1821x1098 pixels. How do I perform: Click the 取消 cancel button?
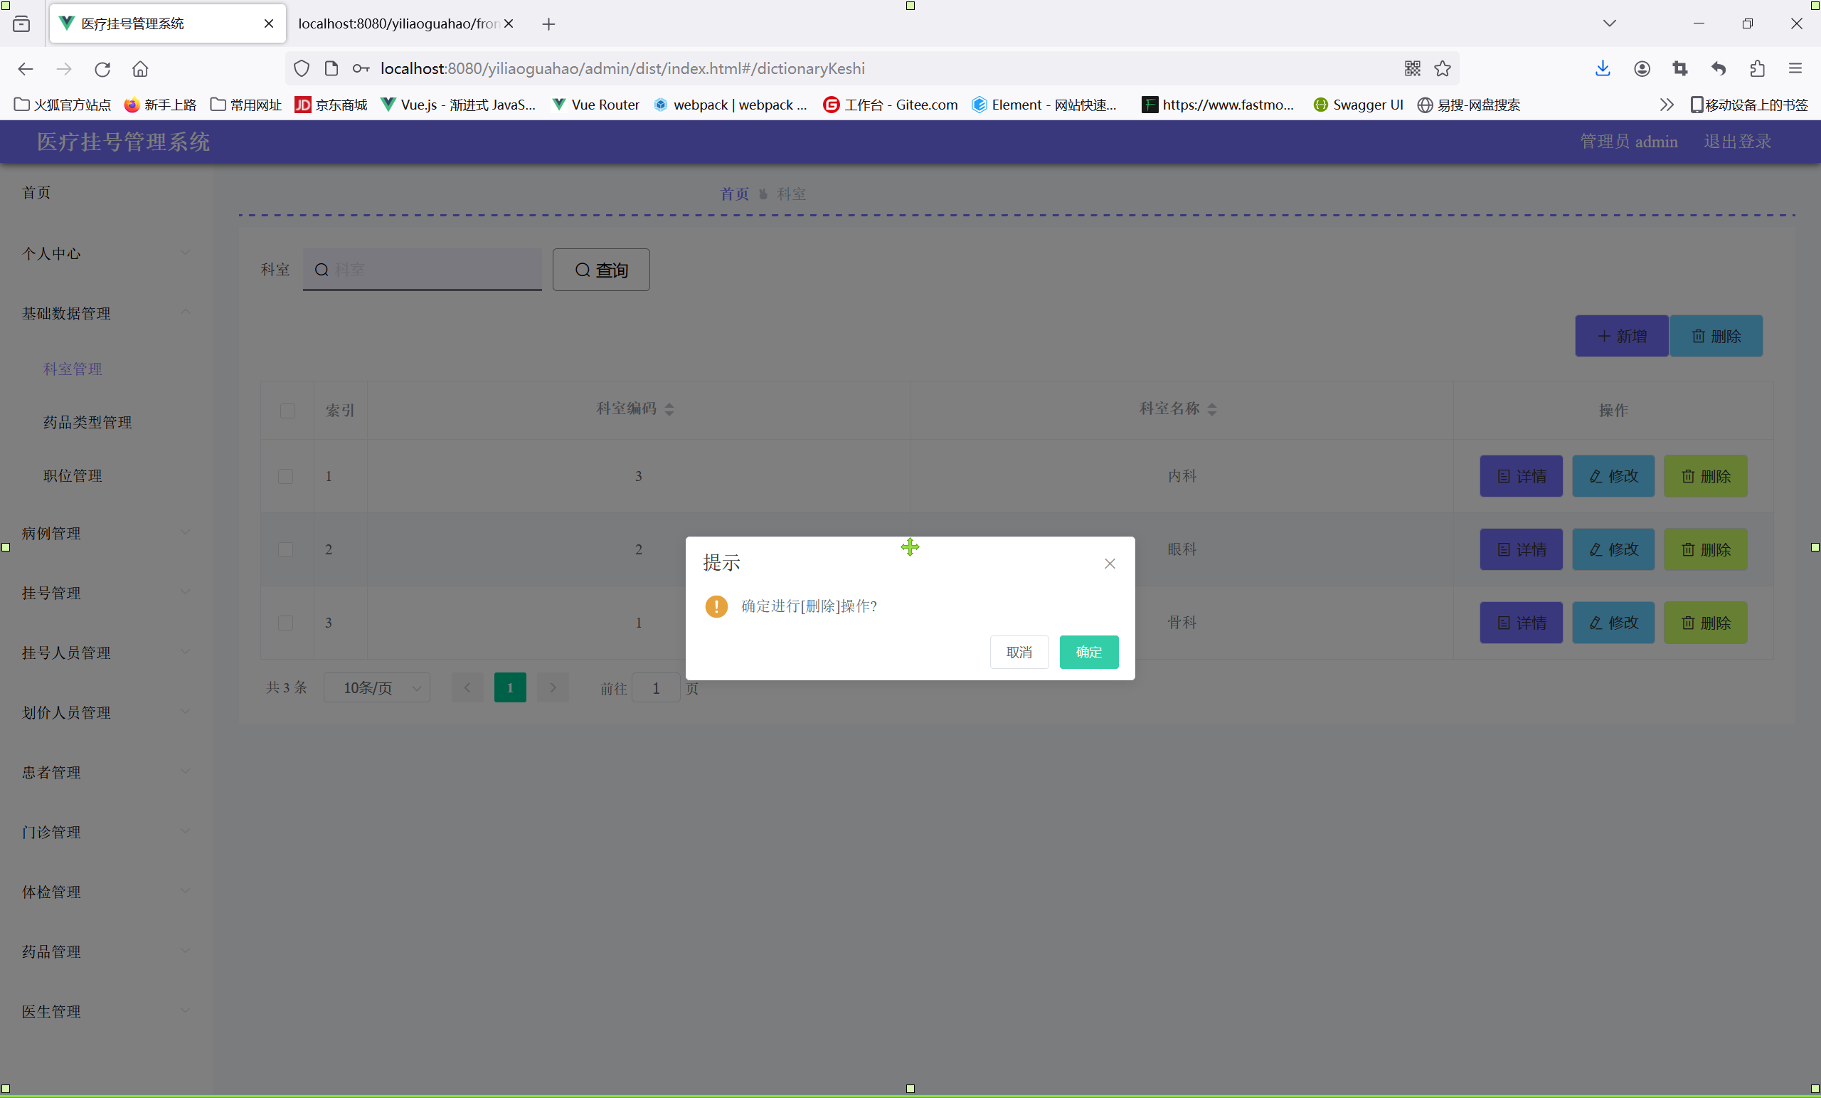(x=1019, y=652)
